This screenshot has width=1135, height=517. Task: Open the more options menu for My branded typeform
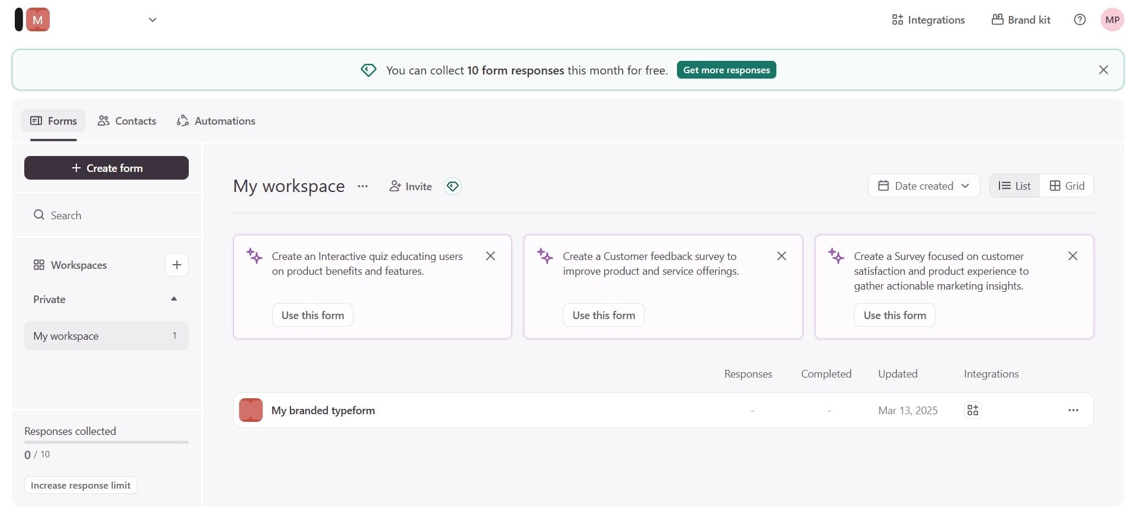pos(1073,410)
